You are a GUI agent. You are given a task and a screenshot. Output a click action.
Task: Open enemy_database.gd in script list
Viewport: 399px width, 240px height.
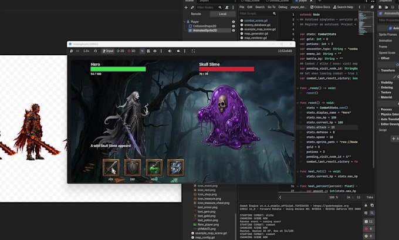[x=257, y=25]
